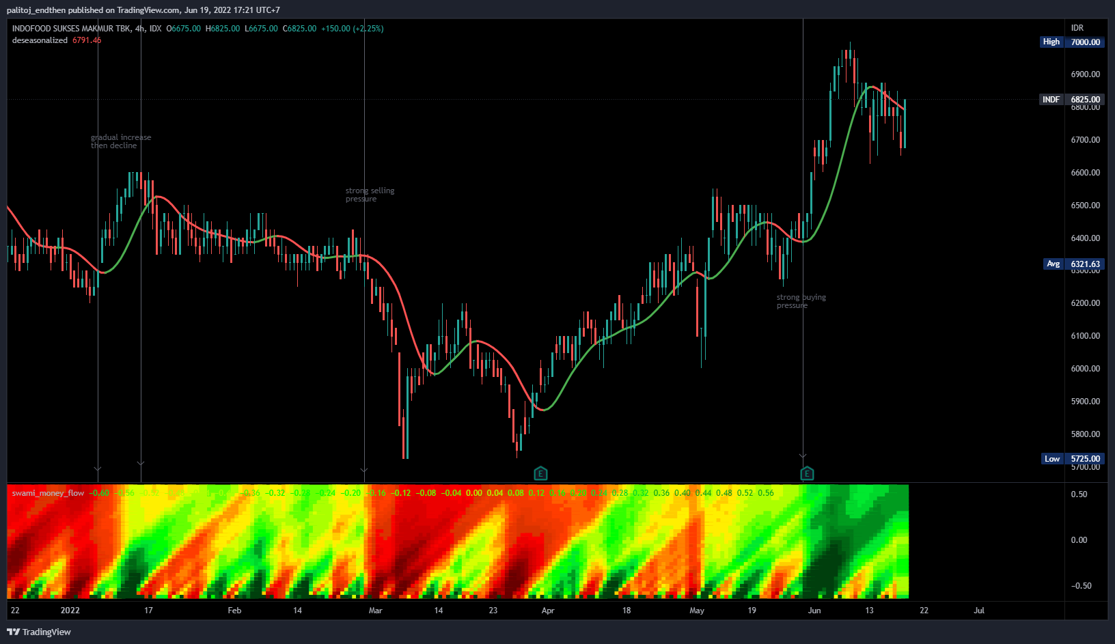Click the 'INDF' price label tag
The width and height of the screenshot is (1115, 644).
[1051, 100]
